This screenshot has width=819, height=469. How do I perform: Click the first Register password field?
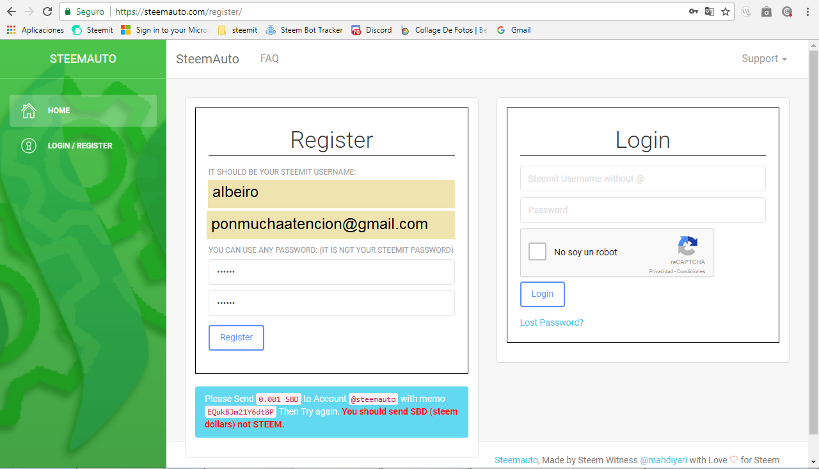coord(331,272)
